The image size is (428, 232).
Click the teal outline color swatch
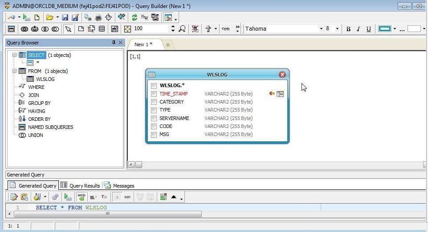tap(385, 28)
